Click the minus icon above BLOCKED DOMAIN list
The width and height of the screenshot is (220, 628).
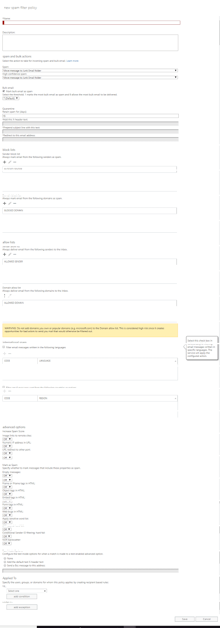click(15, 203)
